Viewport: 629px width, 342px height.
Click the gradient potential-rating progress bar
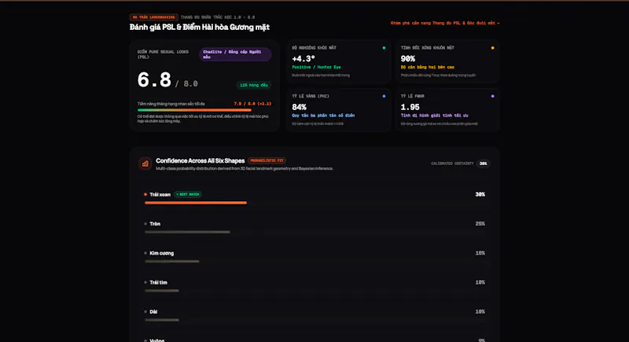194,110
